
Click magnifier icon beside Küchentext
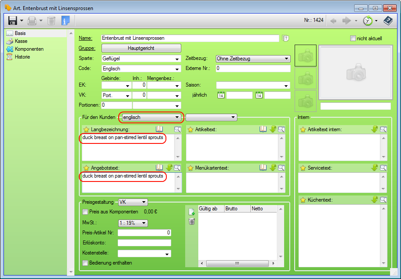tap(383, 200)
